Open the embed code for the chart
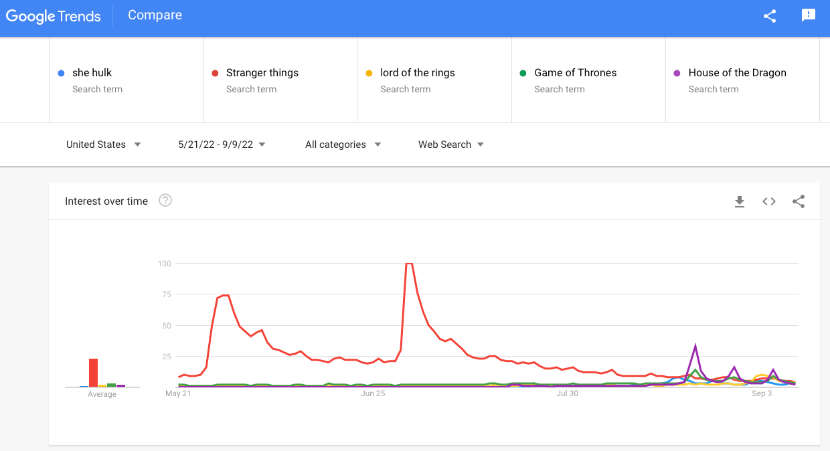The image size is (830, 451). click(x=768, y=201)
